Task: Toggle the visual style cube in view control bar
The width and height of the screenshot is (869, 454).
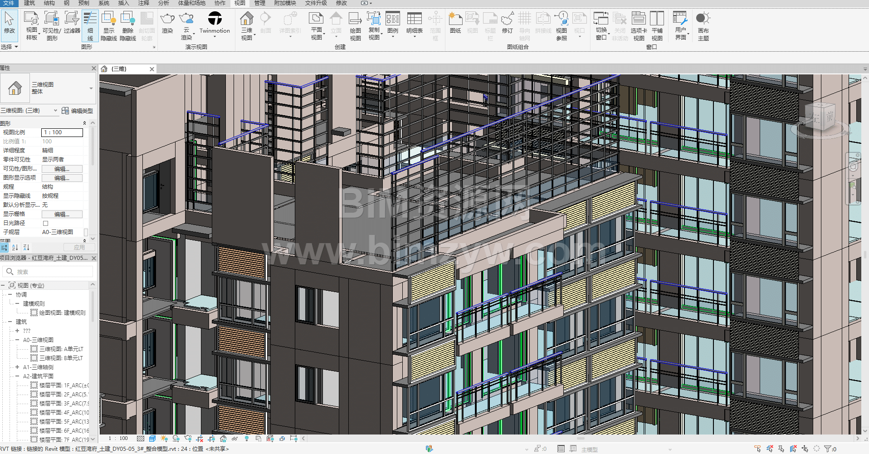Action: click(x=152, y=439)
